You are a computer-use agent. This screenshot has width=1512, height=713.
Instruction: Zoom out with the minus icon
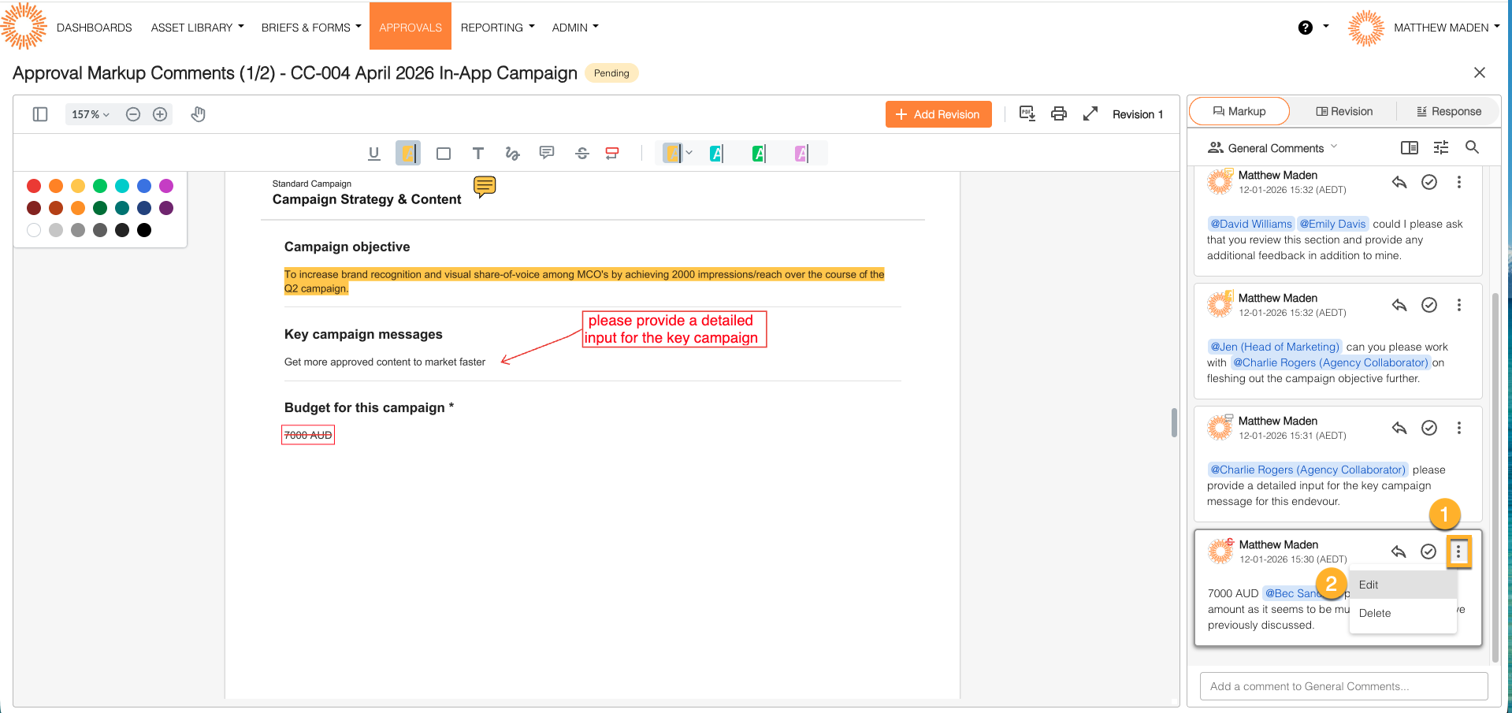point(133,114)
